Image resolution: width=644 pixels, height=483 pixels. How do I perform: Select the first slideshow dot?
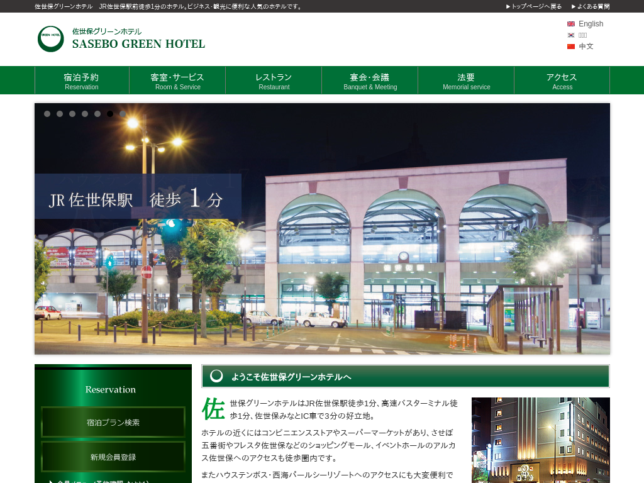tap(47, 114)
